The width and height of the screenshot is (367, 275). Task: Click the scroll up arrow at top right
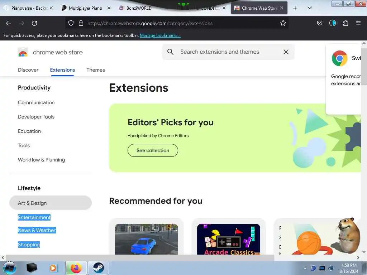364,43
